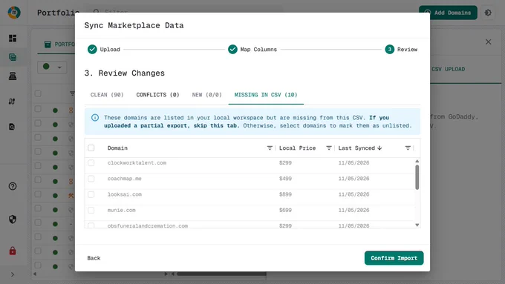
Task: Click the Map Columns step checkmark
Action: 232,49
